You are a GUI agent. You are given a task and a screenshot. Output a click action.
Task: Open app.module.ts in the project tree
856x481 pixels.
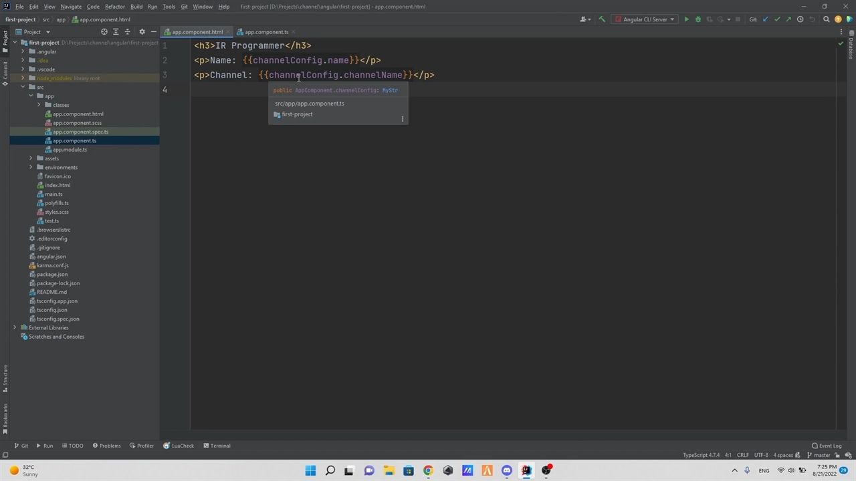pyautogui.click(x=70, y=150)
